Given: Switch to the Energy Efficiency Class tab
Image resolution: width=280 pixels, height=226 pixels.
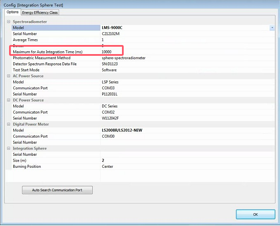Looking at the screenshot, I should click(40, 12).
